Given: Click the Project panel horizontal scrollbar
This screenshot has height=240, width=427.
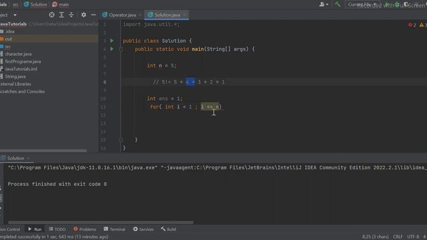Looking at the screenshot, I should pyautogui.click(x=43, y=151).
